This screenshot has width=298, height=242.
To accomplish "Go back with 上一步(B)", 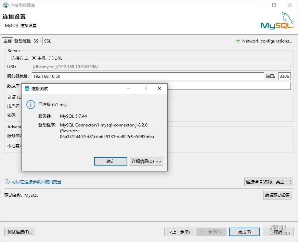I will click(180, 232).
